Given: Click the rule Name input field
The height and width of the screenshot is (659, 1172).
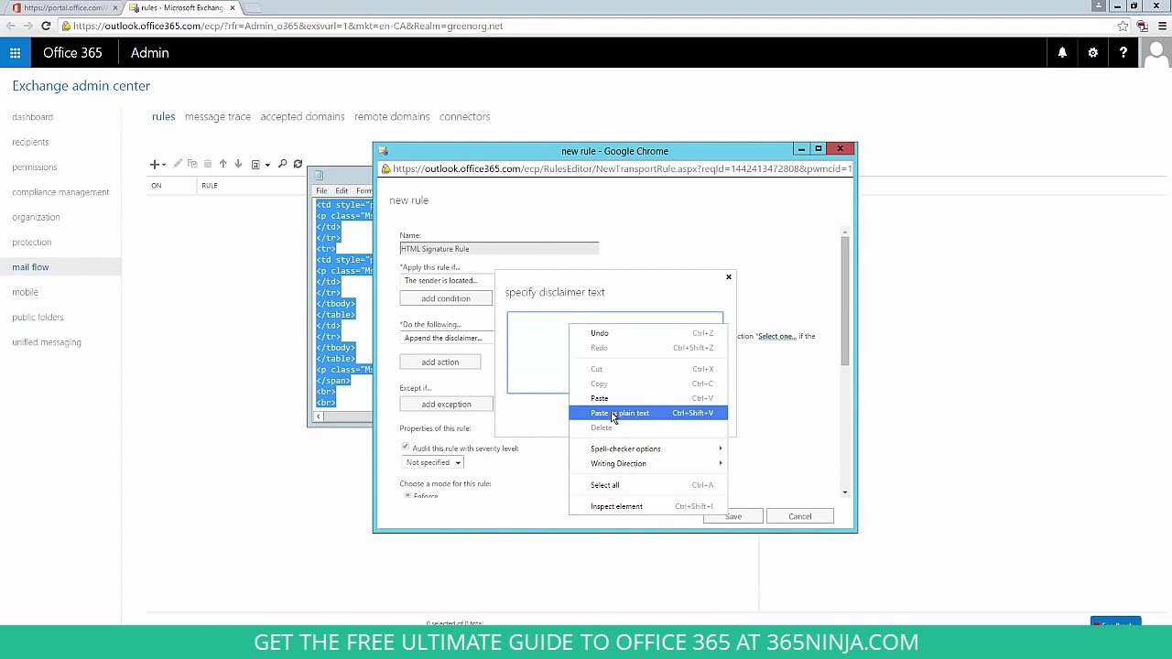Looking at the screenshot, I should pos(499,249).
